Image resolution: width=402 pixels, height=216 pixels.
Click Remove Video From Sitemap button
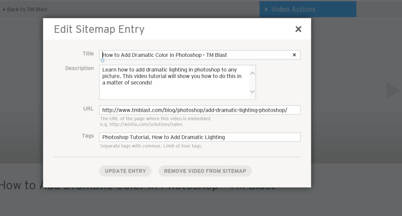205,171
